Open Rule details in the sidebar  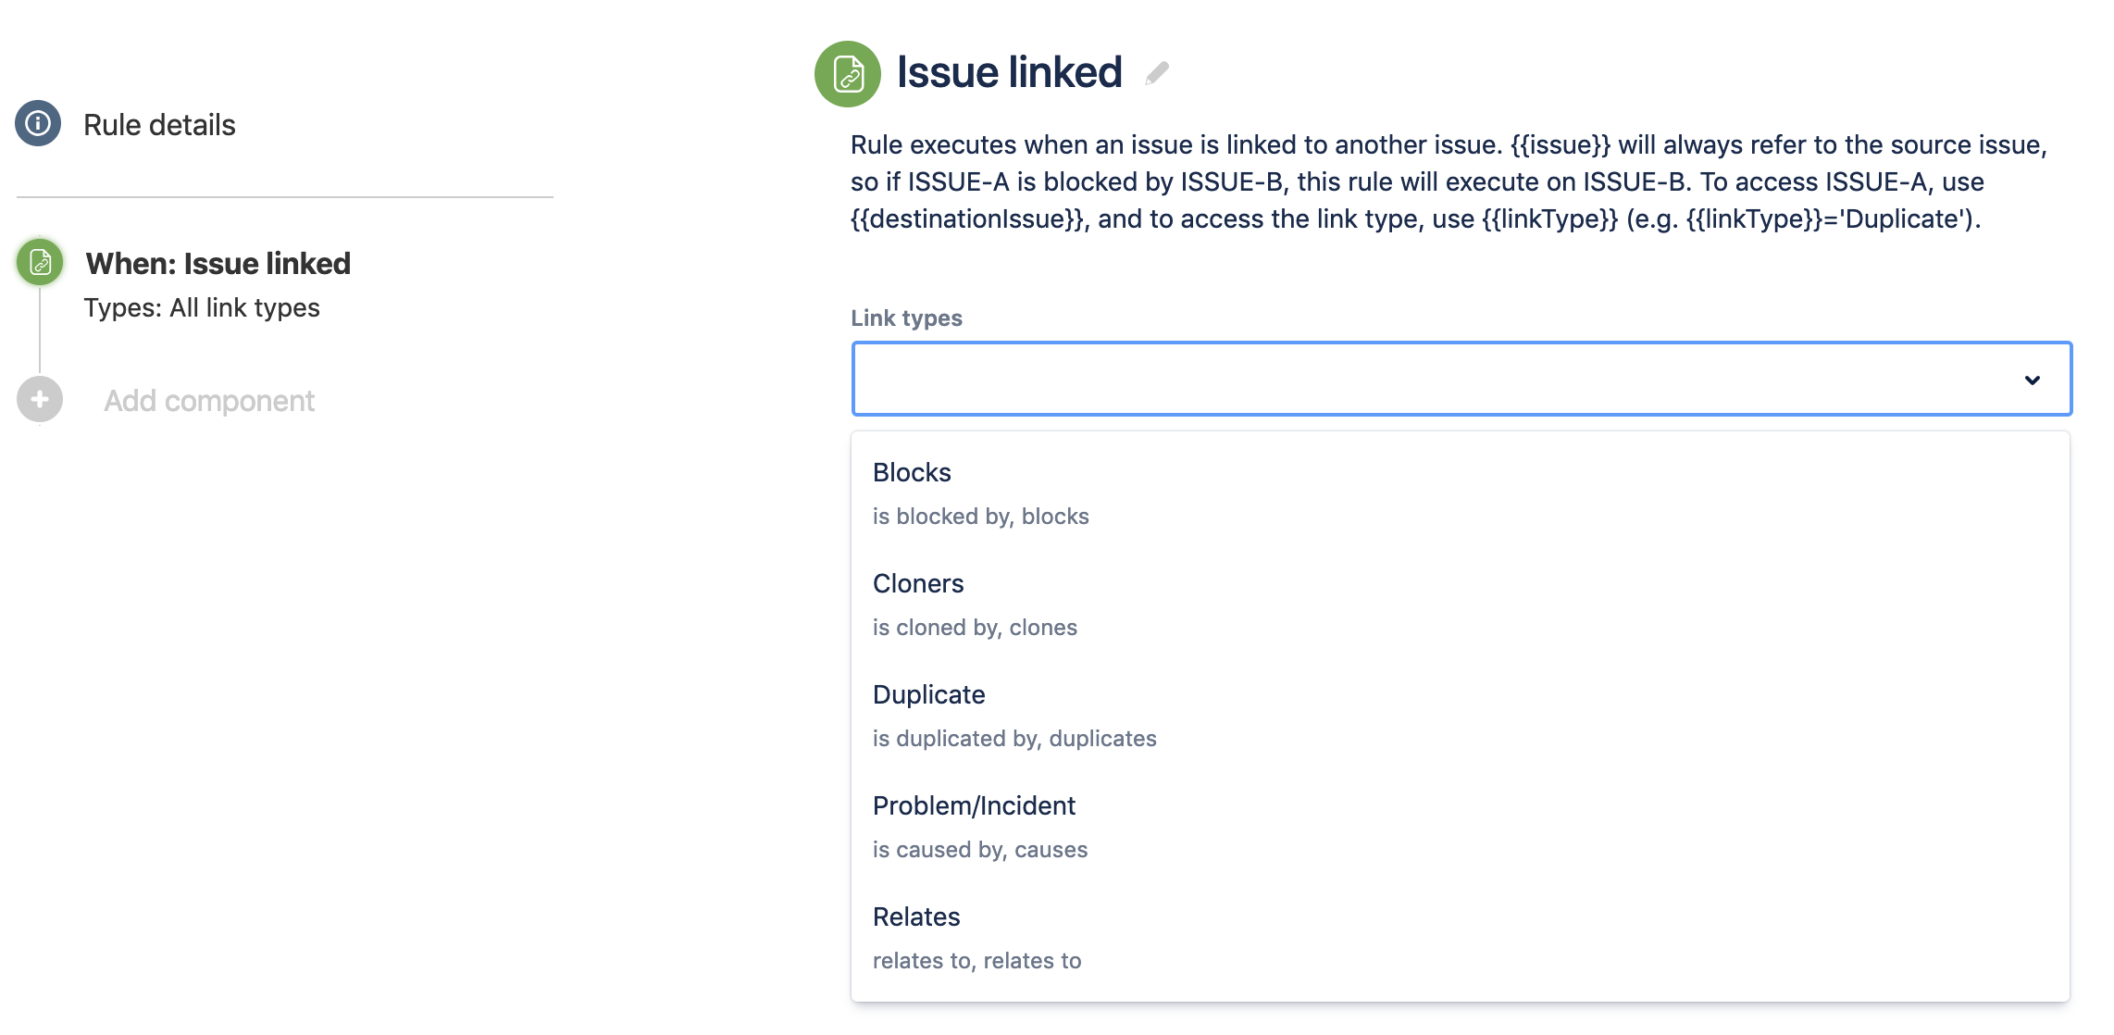(x=159, y=125)
